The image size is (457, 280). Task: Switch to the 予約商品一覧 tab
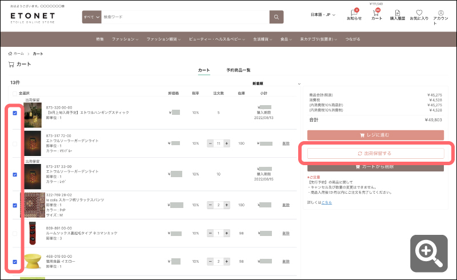pyautogui.click(x=238, y=70)
